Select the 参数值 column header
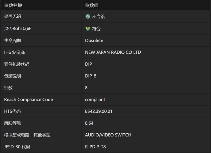This screenshot has height=153, width=211. pyautogui.click(x=92, y=5)
